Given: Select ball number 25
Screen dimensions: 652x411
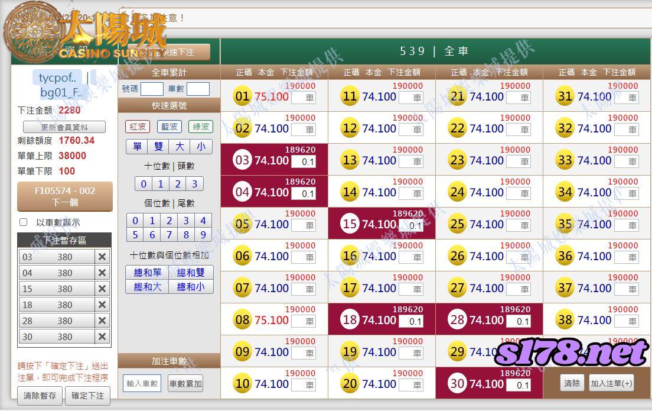Looking at the screenshot, I should pyautogui.click(x=457, y=225).
